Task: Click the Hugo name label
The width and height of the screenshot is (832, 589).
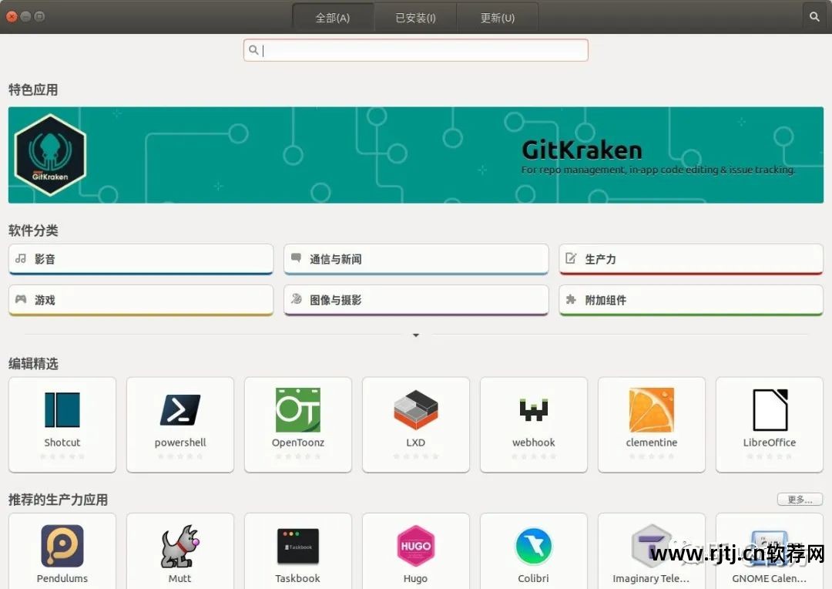Action: 415,579
